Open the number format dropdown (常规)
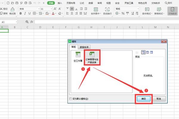179x119 pixels. click(x=138, y=9)
